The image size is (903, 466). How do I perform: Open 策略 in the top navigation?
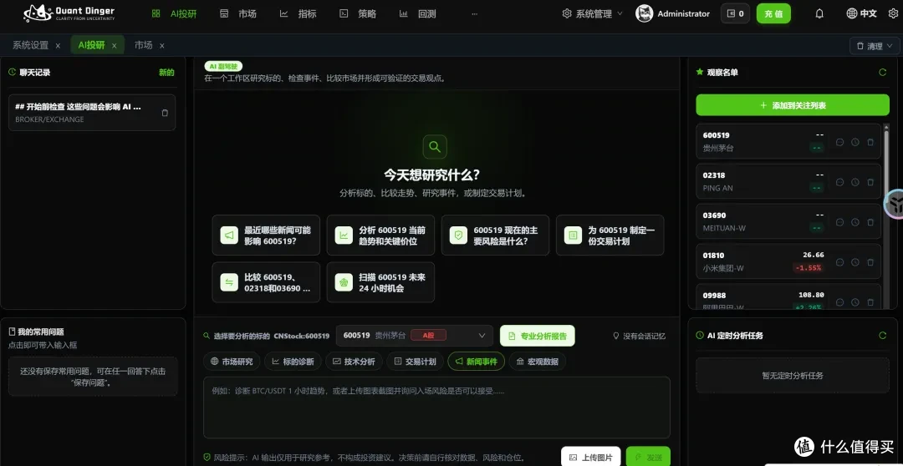358,14
